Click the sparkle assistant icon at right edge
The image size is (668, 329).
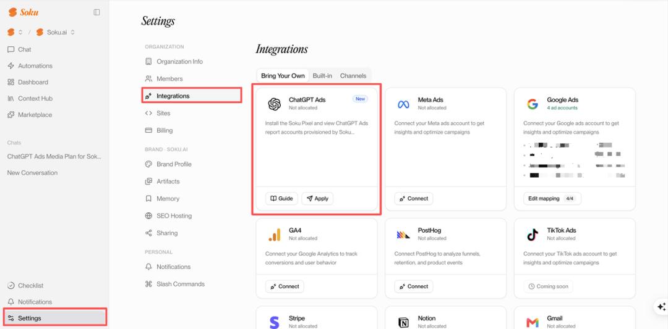661,307
